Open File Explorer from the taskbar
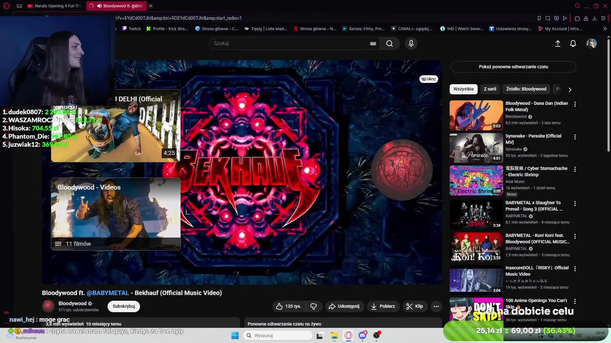The width and height of the screenshot is (611, 343). pyautogui.click(x=334, y=335)
